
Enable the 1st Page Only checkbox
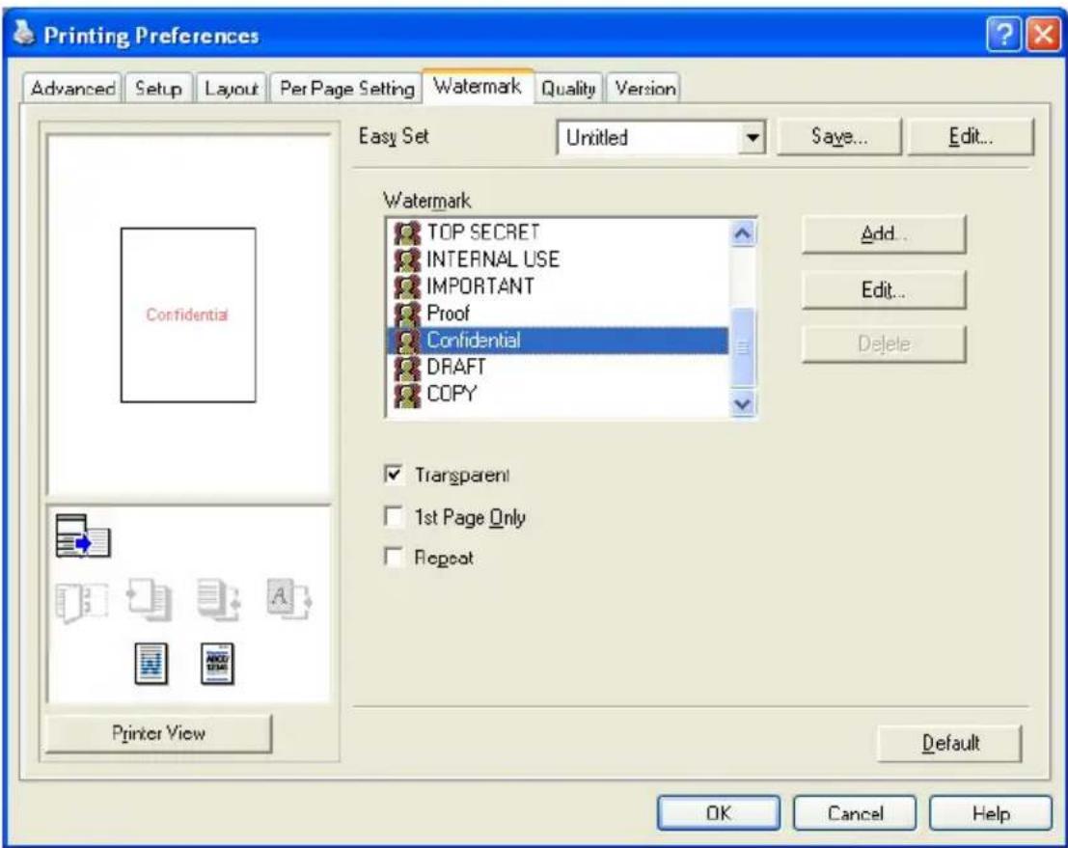coord(394,516)
